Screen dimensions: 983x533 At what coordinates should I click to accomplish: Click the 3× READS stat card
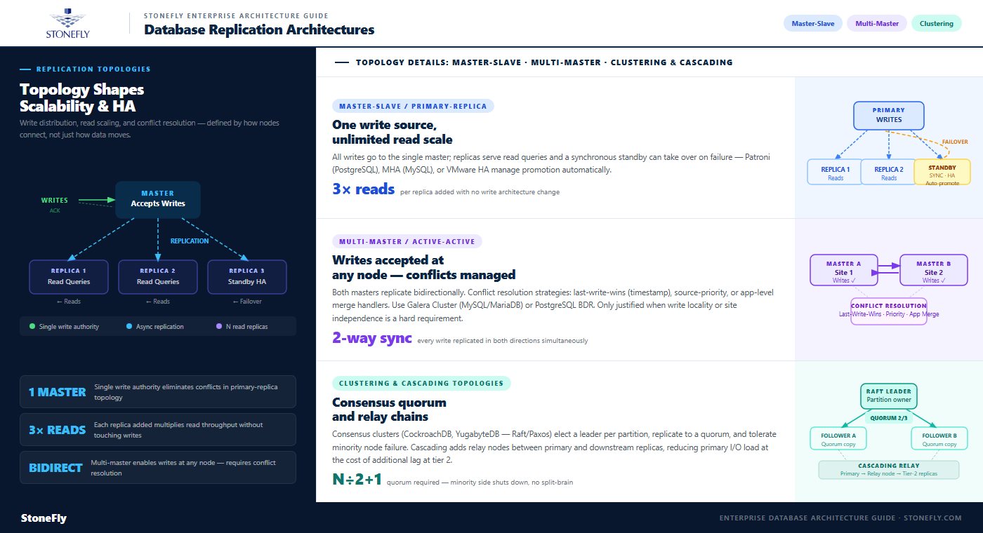click(158, 430)
